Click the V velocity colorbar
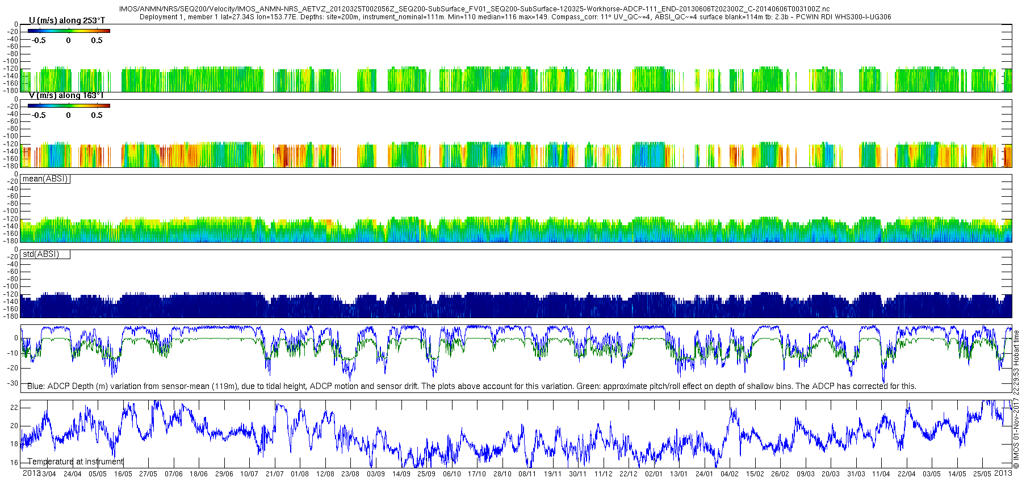Image resolution: width=1022 pixels, height=482 pixels. (x=69, y=105)
